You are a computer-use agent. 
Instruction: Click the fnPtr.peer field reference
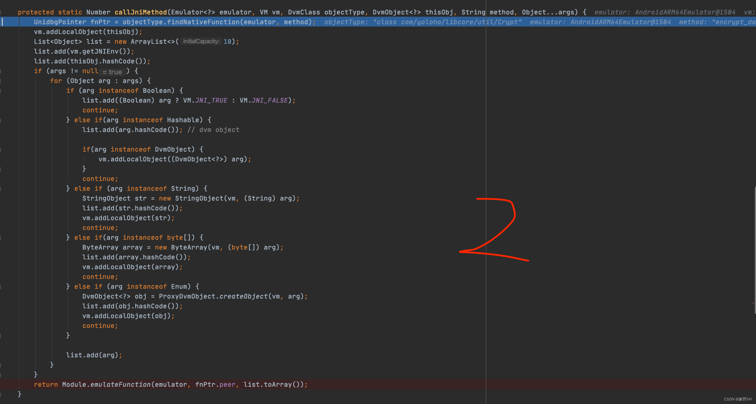pyautogui.click(x=215, y=384)
